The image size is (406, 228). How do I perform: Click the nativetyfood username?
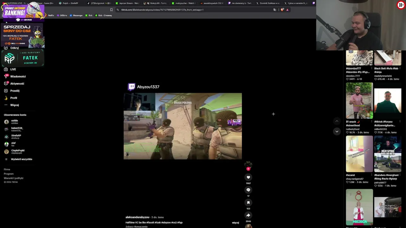click(x=353, y=129)
